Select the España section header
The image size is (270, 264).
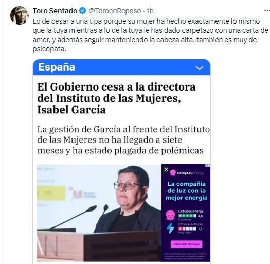point(57,67)
